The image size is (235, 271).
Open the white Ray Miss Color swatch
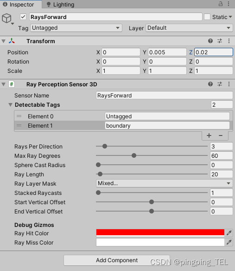[x=160, y=242]
